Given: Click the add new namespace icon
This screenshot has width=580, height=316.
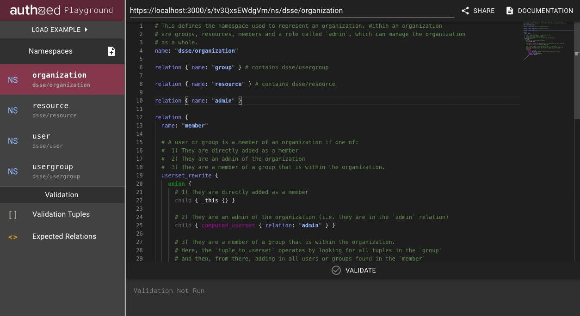Looking at the screenshot, I should tap(111, 51).
